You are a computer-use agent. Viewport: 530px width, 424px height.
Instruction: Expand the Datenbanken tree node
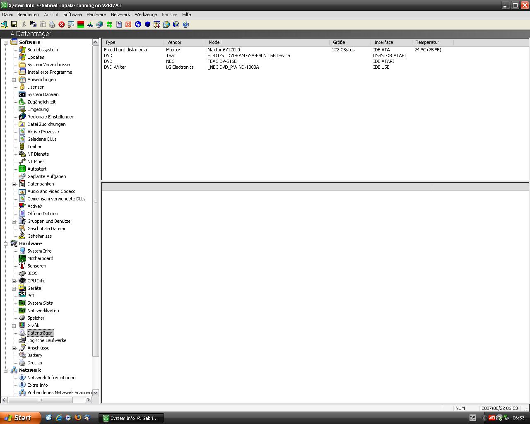tap(14, 184)
